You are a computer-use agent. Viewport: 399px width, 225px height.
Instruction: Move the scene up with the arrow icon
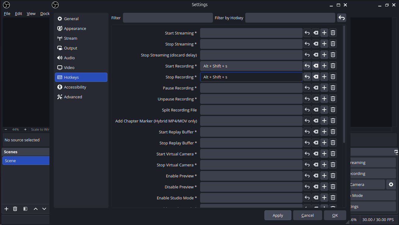[36, 209]
